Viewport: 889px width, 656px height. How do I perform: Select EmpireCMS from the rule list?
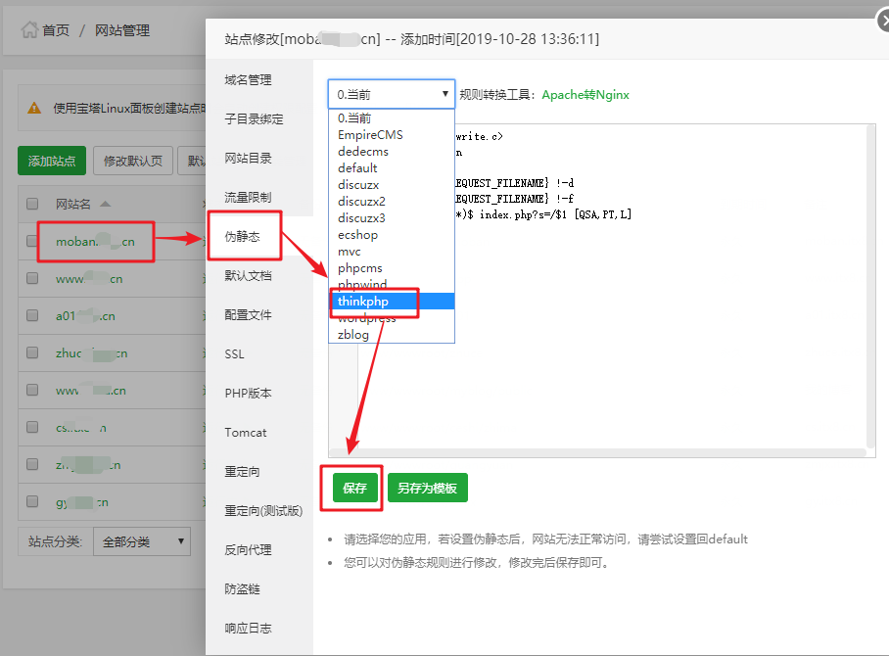(392, 135)
